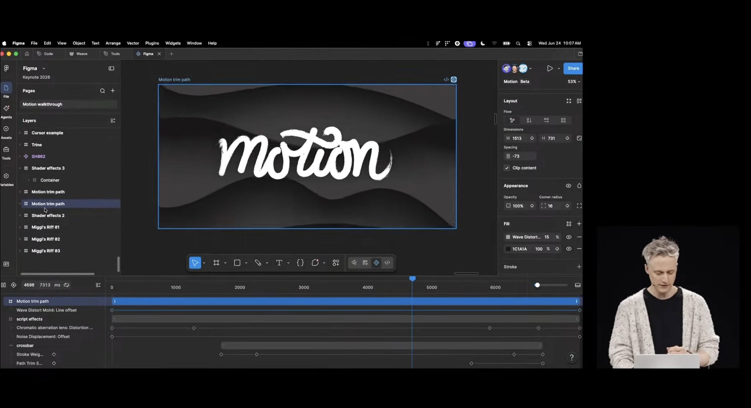Add a new fill with plus button
The image size is (751, 408).
(x=579, y=224)
